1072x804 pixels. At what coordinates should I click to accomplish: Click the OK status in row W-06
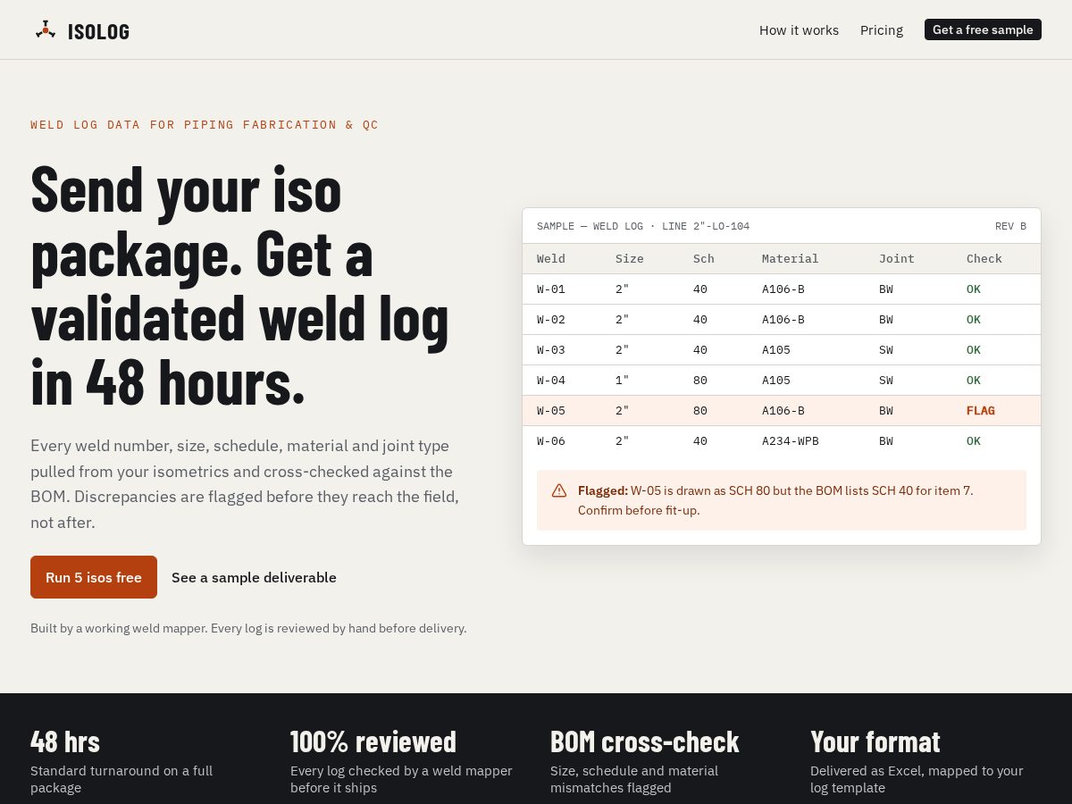(974, 441)
